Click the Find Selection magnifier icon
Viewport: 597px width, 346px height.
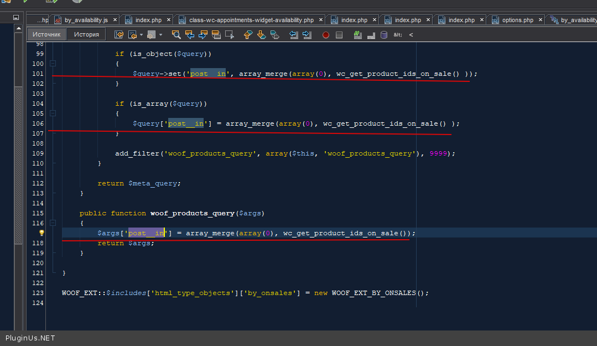[176, 35]
